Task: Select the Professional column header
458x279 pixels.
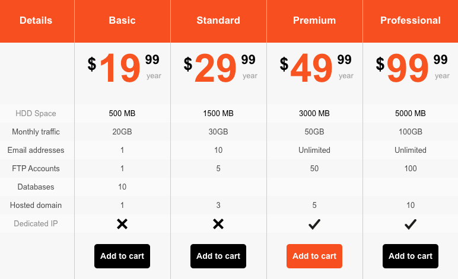Action: [x=411, y=21]
